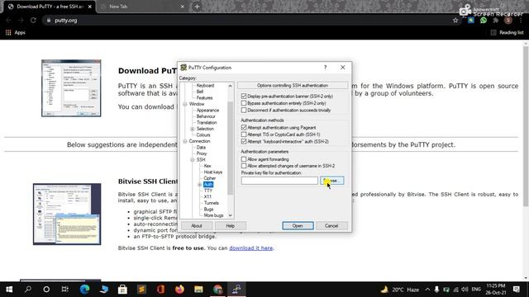Enable Bypass authentication entirely checkbox
Viewport: 529px width, 297px height.
point(244,103)
